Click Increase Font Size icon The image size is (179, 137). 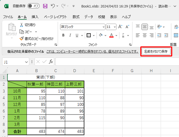pyautogui.click(x=120, y=26)
